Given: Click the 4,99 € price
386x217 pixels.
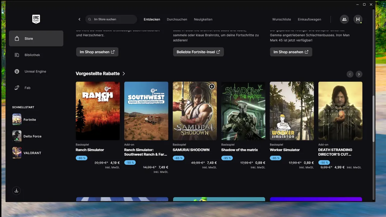Looking at the screenshot, I should click(x=339, y=167).
